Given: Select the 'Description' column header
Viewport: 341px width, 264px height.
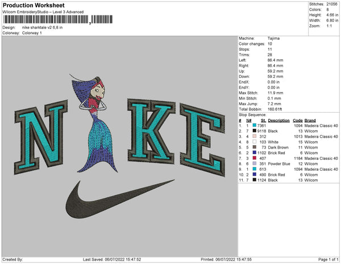Looking at the screenshot, I should click(279, 121).
